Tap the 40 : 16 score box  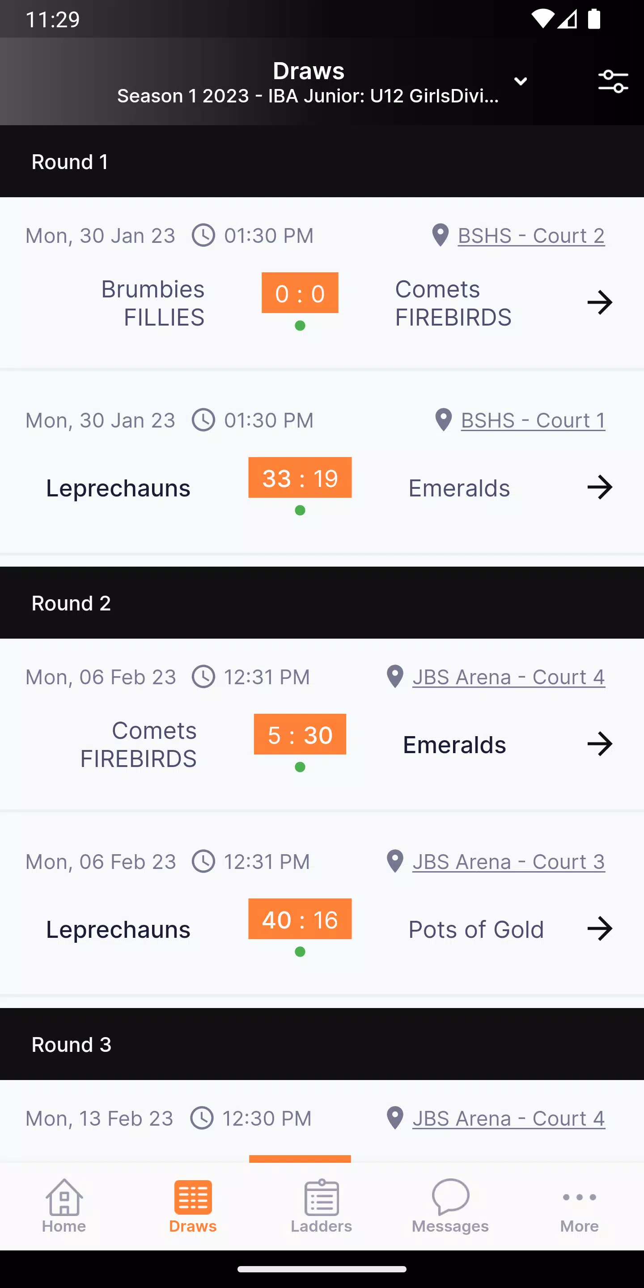coord(300,919)
